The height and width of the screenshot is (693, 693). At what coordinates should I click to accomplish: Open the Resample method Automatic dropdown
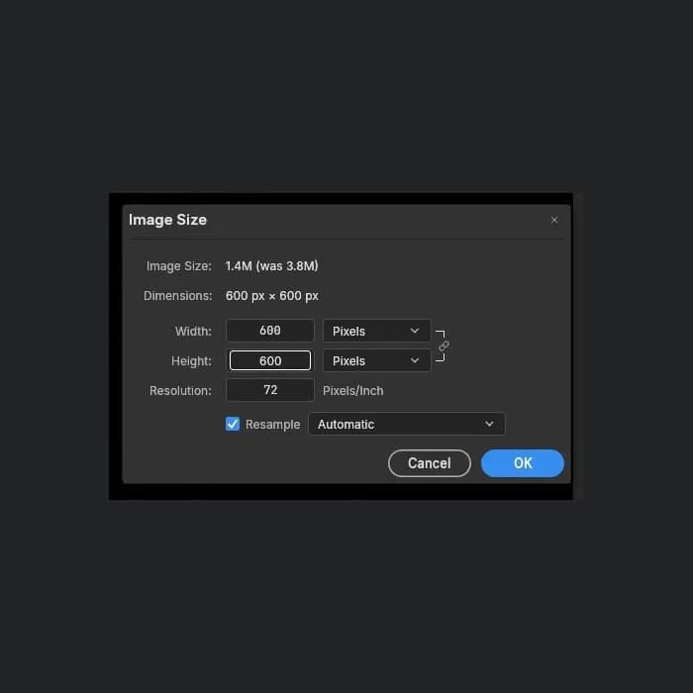coord(406,424)
